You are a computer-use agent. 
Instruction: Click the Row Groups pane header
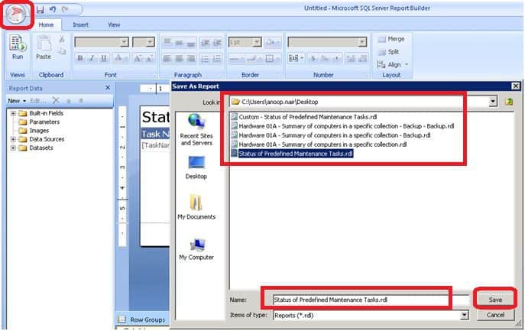click(147, 320)
